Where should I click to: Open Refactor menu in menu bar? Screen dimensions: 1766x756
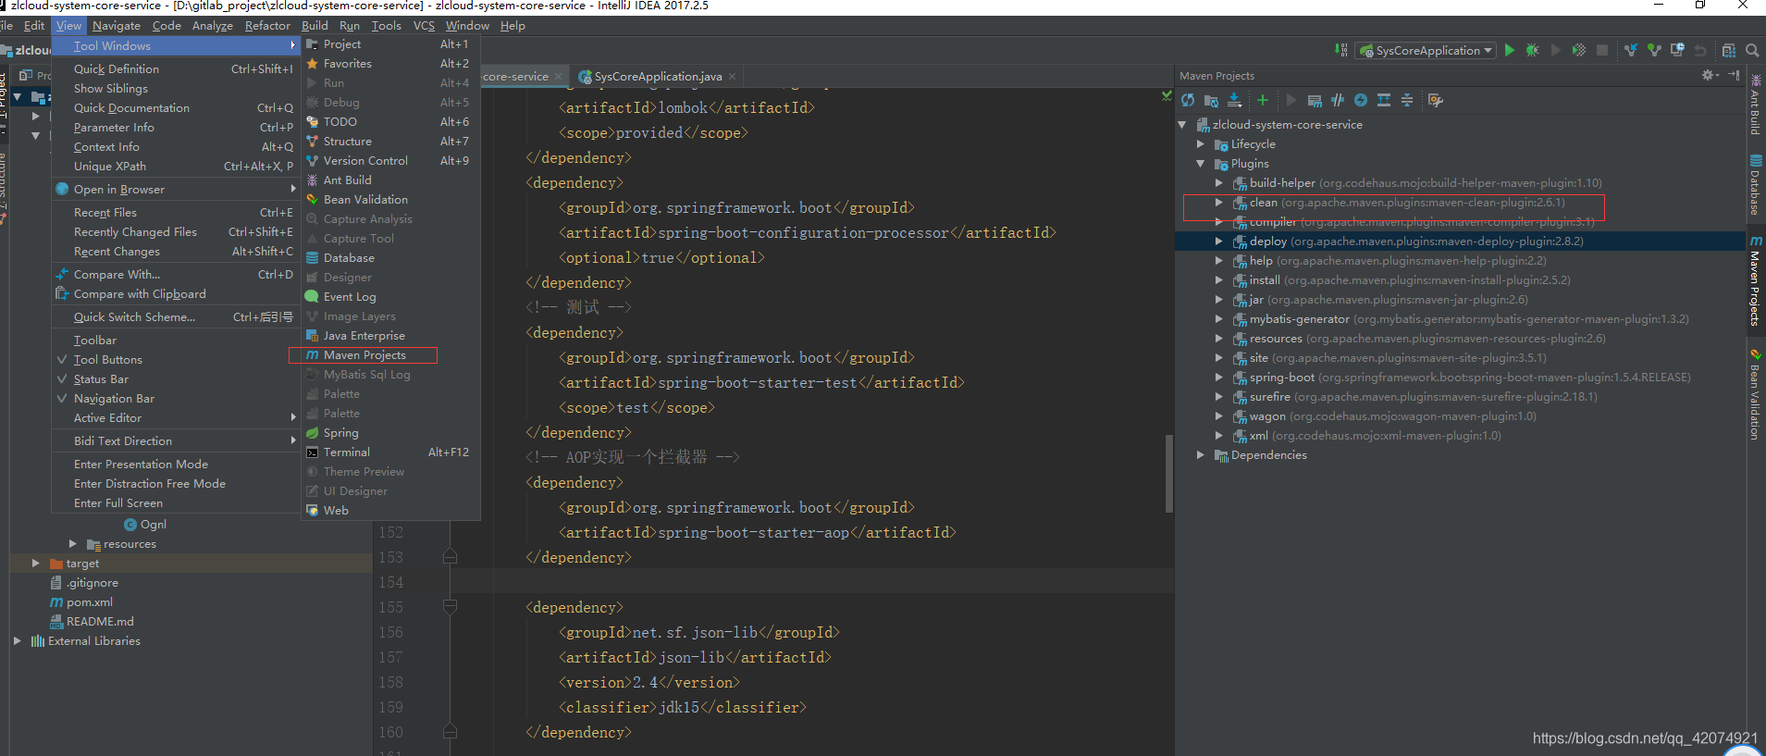pyautogui.click(x=267, y=25)
